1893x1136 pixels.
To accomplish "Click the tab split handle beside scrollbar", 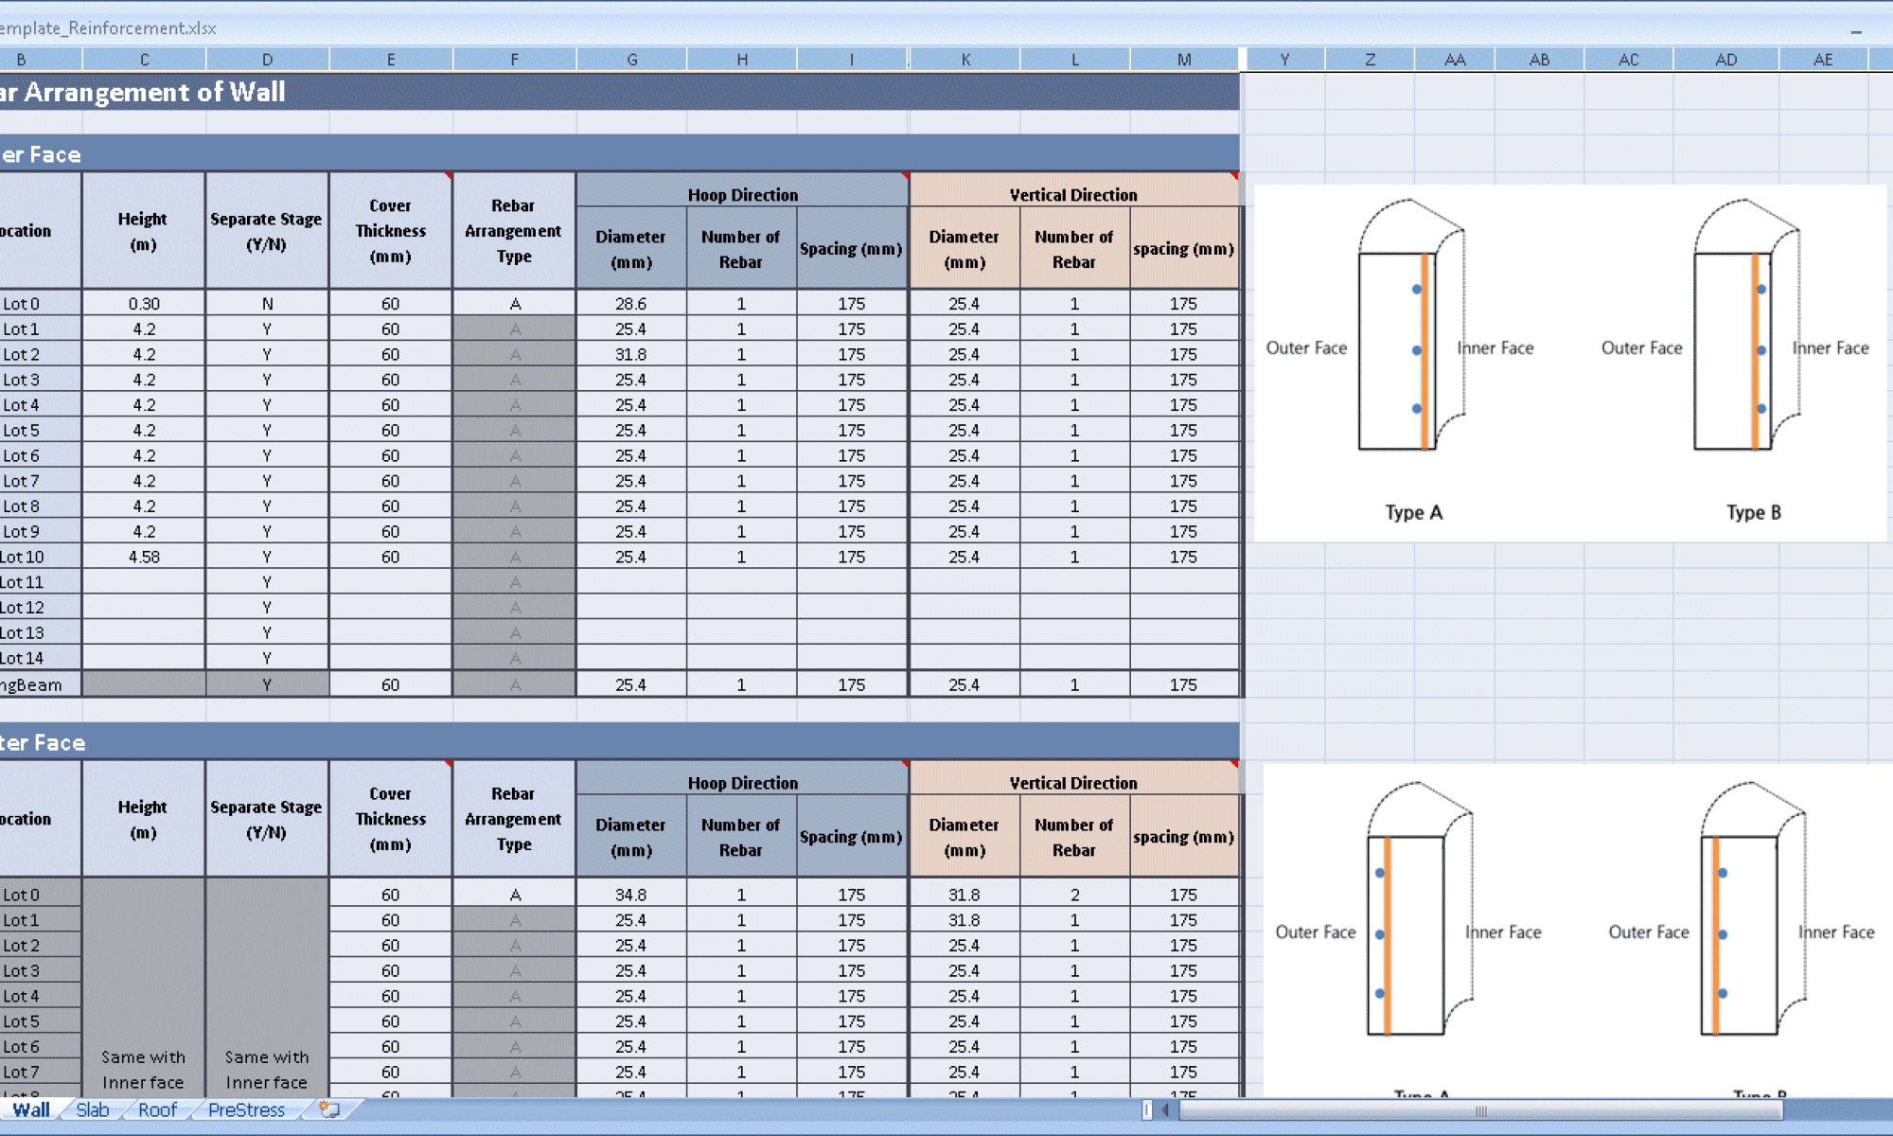I will [1147, 1109].
